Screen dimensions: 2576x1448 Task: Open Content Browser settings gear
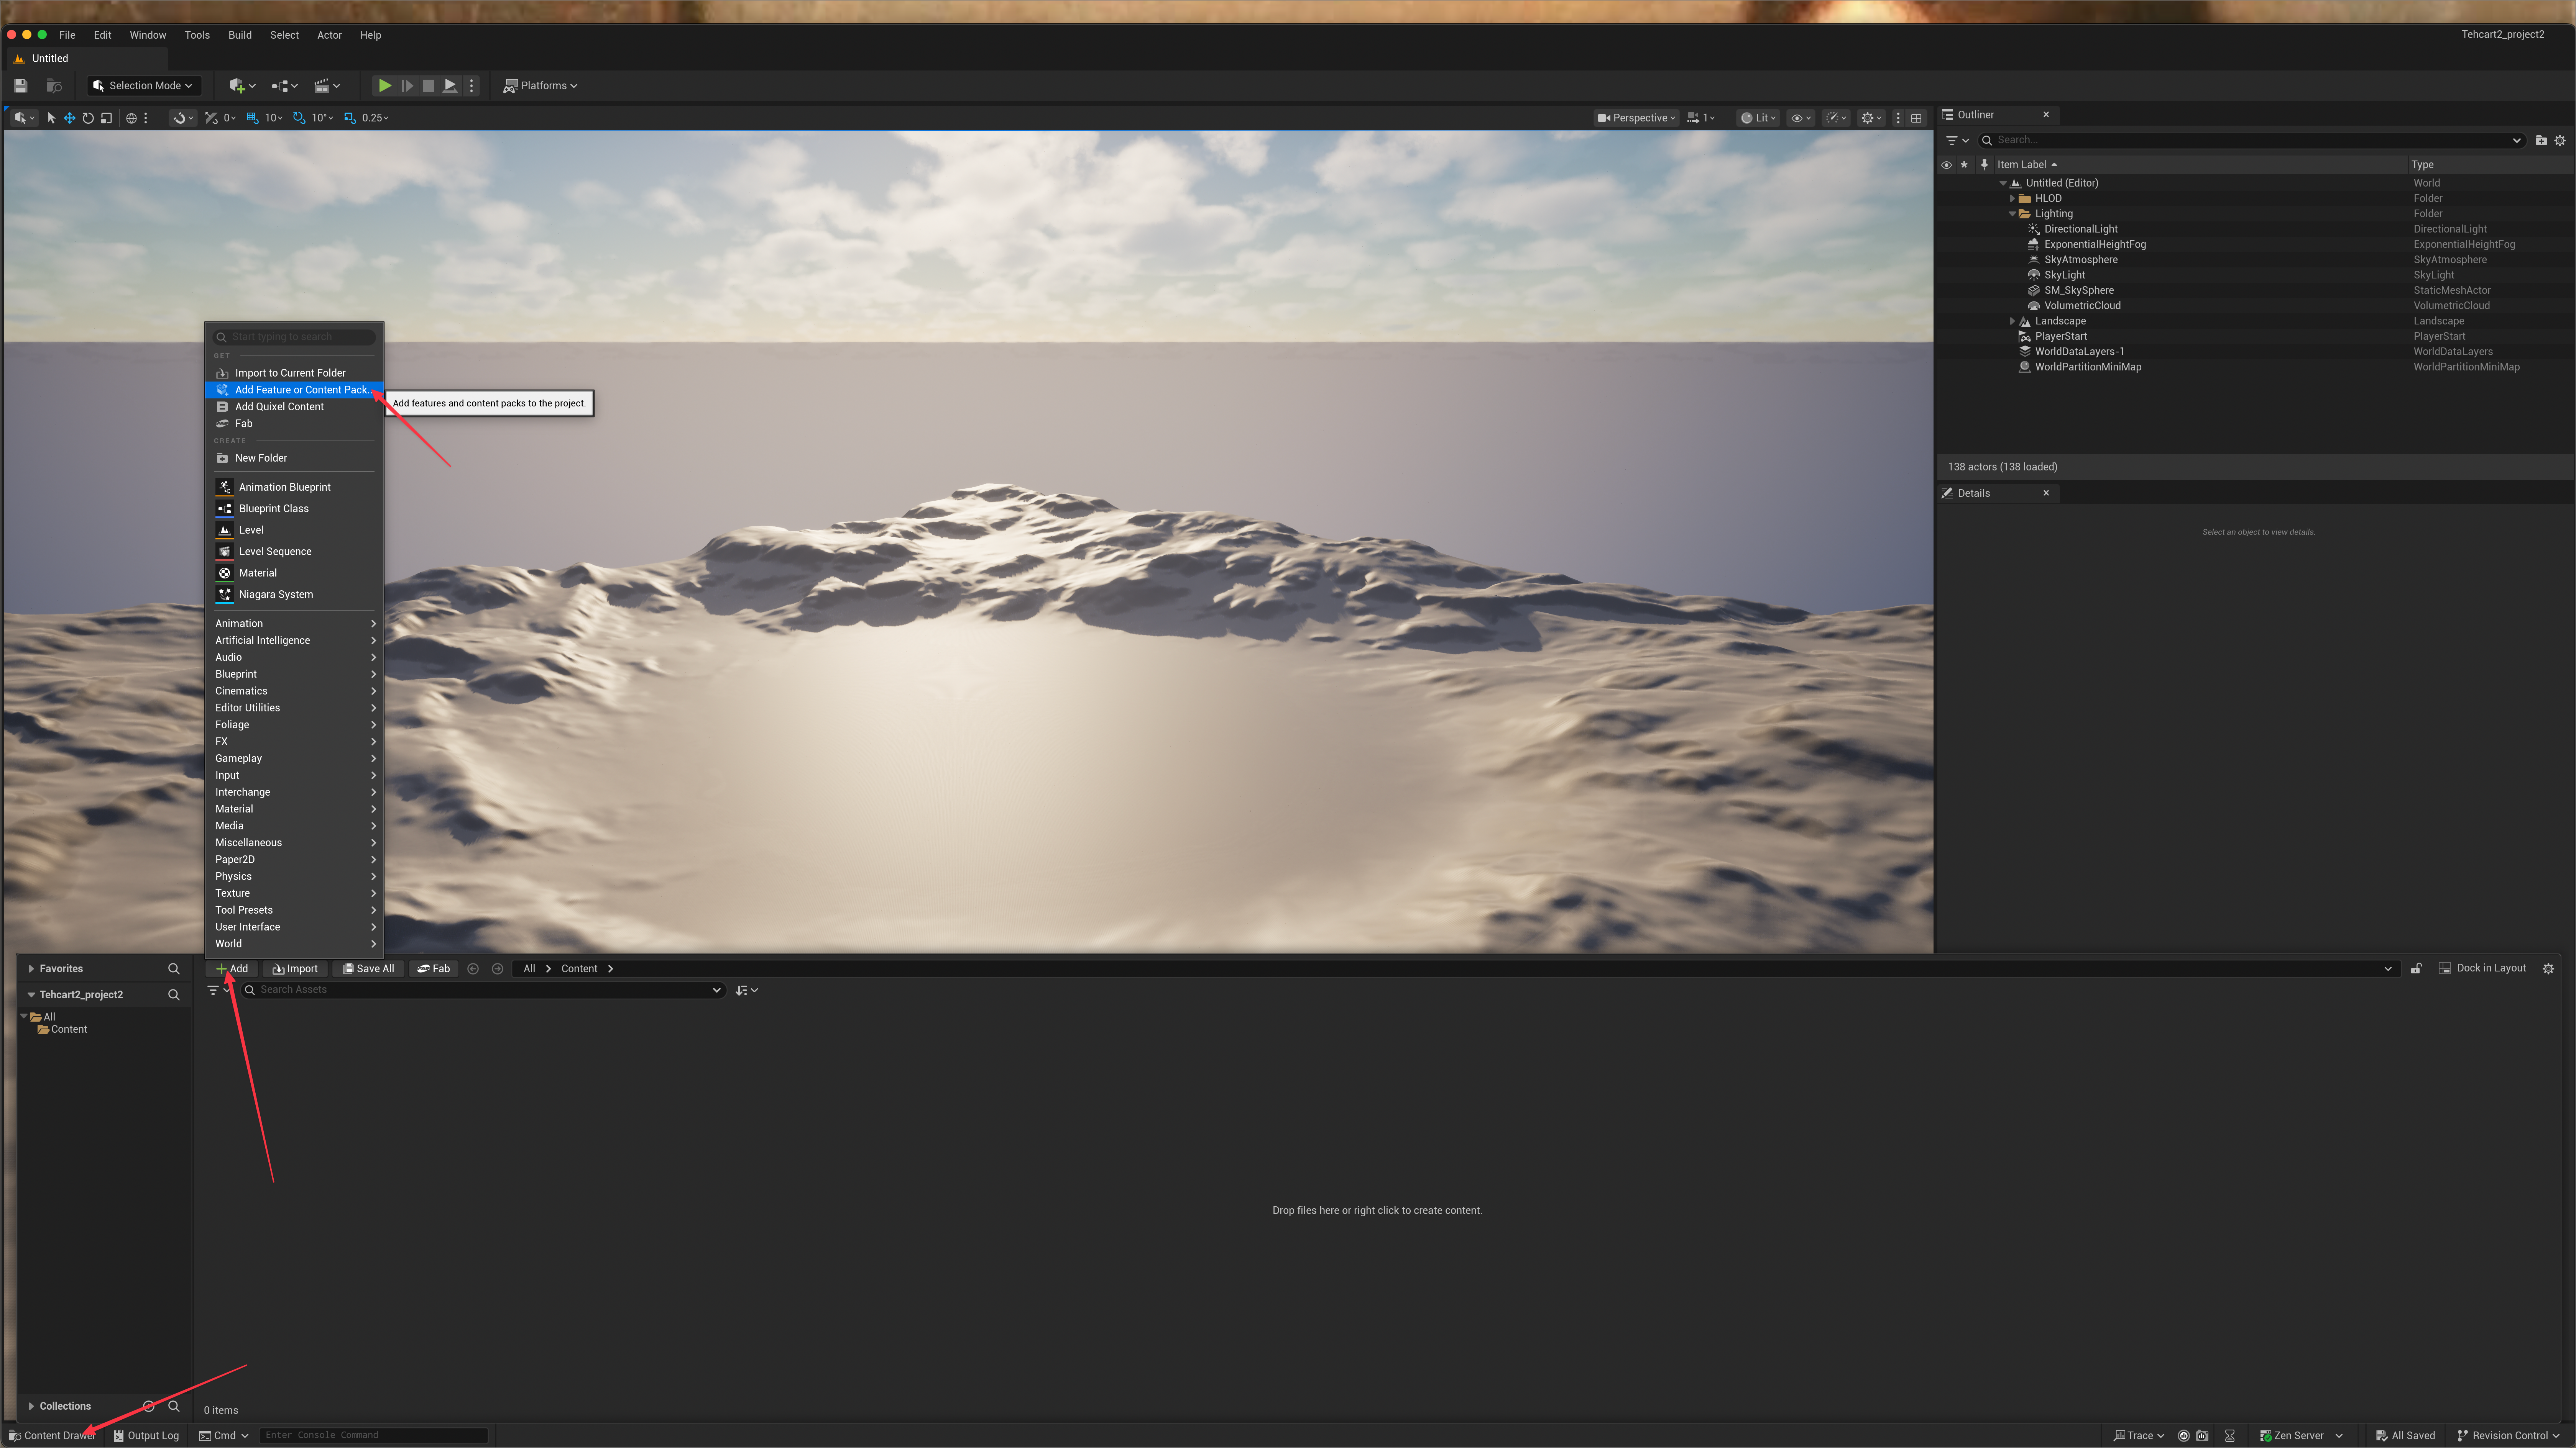(2548, 968)
